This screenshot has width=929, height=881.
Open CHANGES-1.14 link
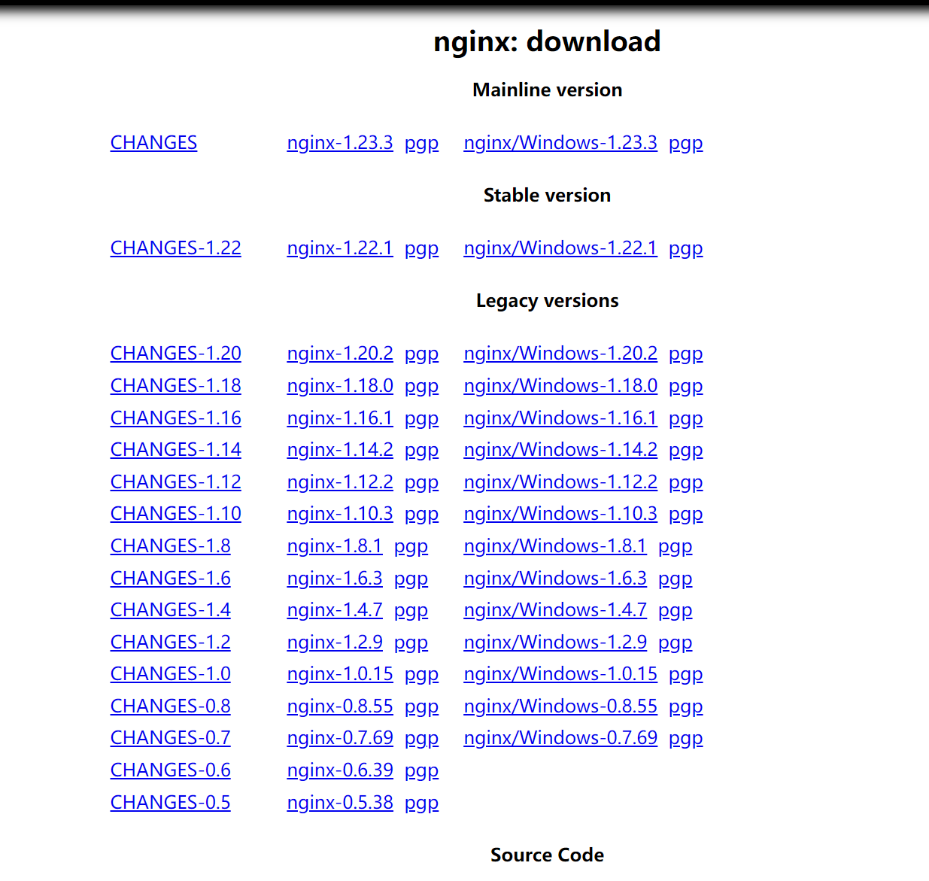click(x=176, y=450)
